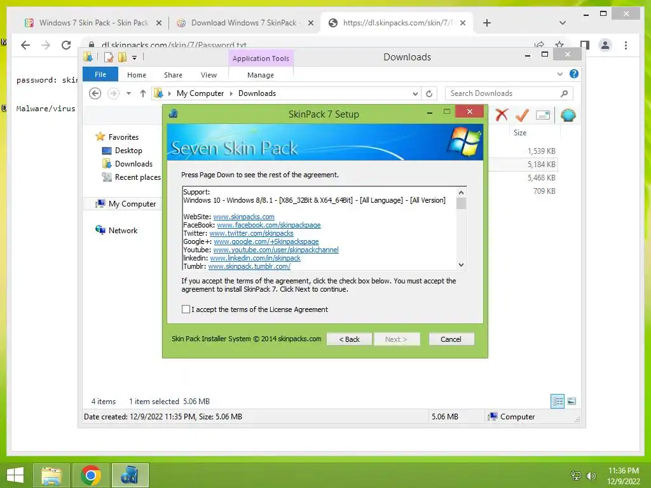Click the Properties icon in quick access toolbar
Screen dimensions: 651x488
point(109,57)
